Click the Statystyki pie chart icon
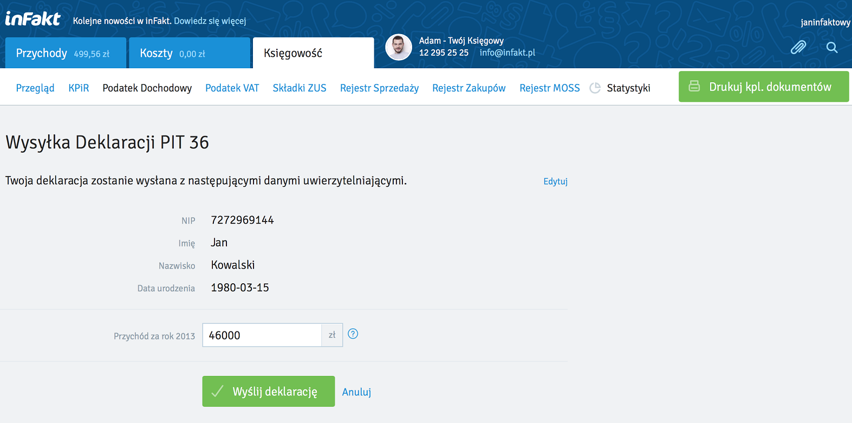 [x=595, y=88]
